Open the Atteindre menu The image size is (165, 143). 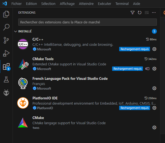[86, 4]
